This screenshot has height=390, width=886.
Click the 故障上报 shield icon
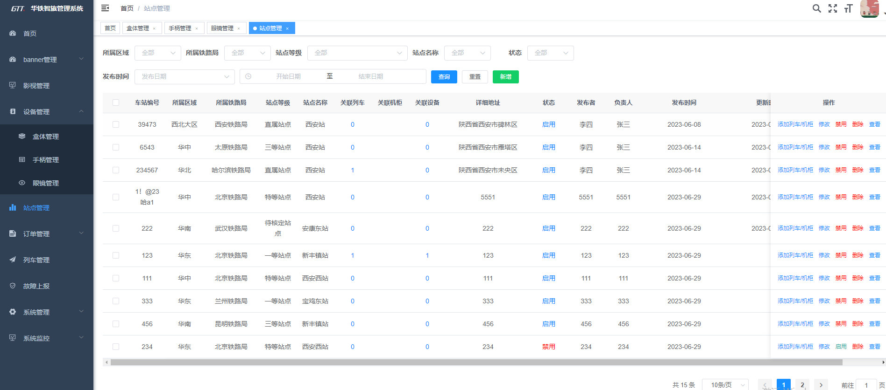point(13,286)
